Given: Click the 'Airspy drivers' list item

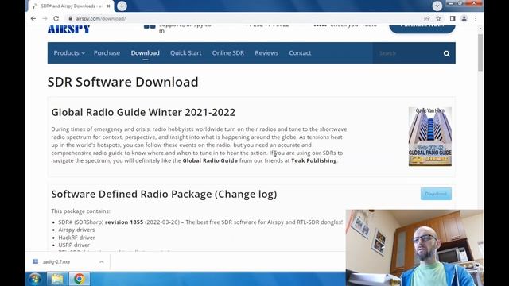Looking at the screenshot, I should [76, 230].
